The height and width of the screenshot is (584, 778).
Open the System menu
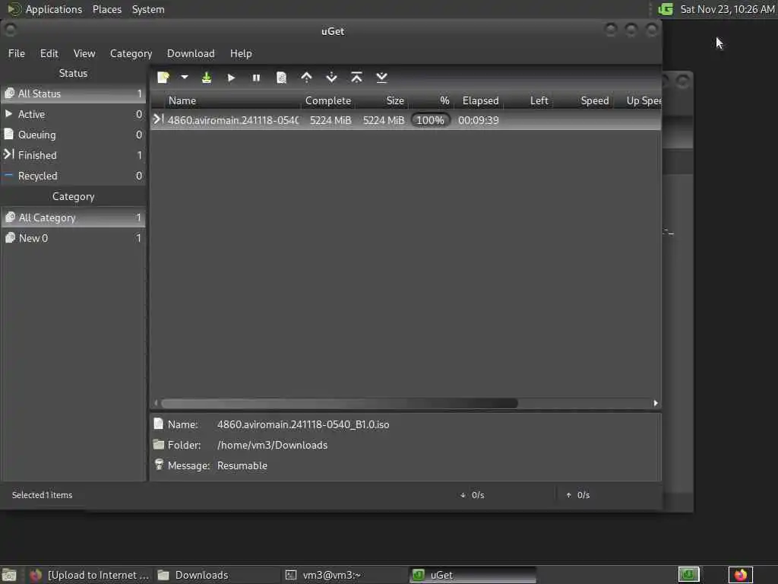point(148,9)
